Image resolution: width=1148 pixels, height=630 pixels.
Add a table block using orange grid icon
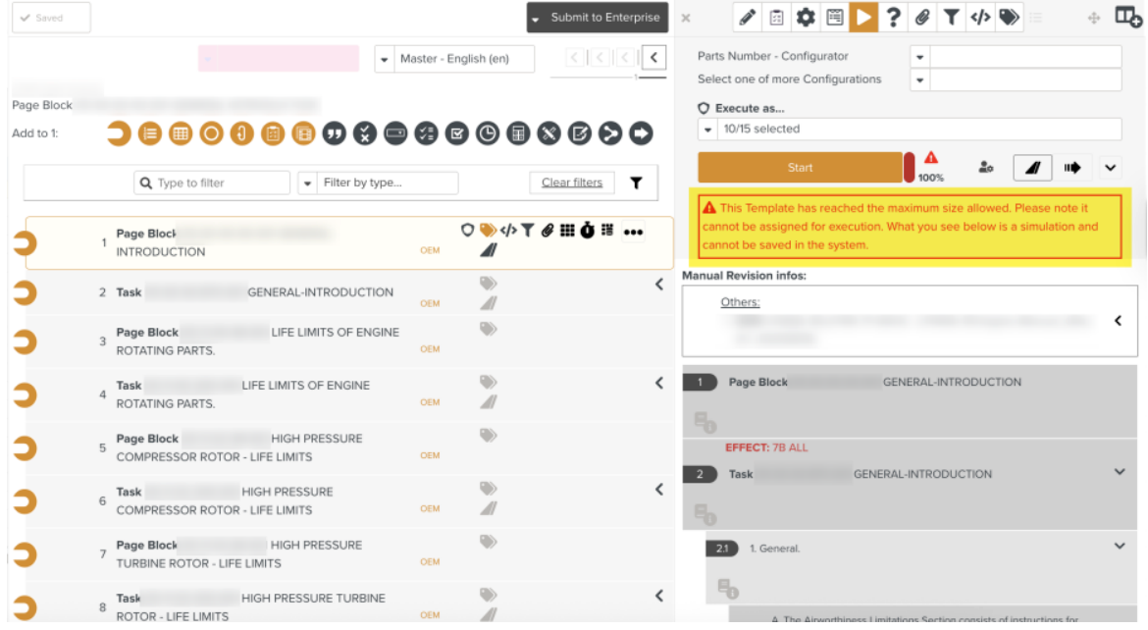[181, 133]
